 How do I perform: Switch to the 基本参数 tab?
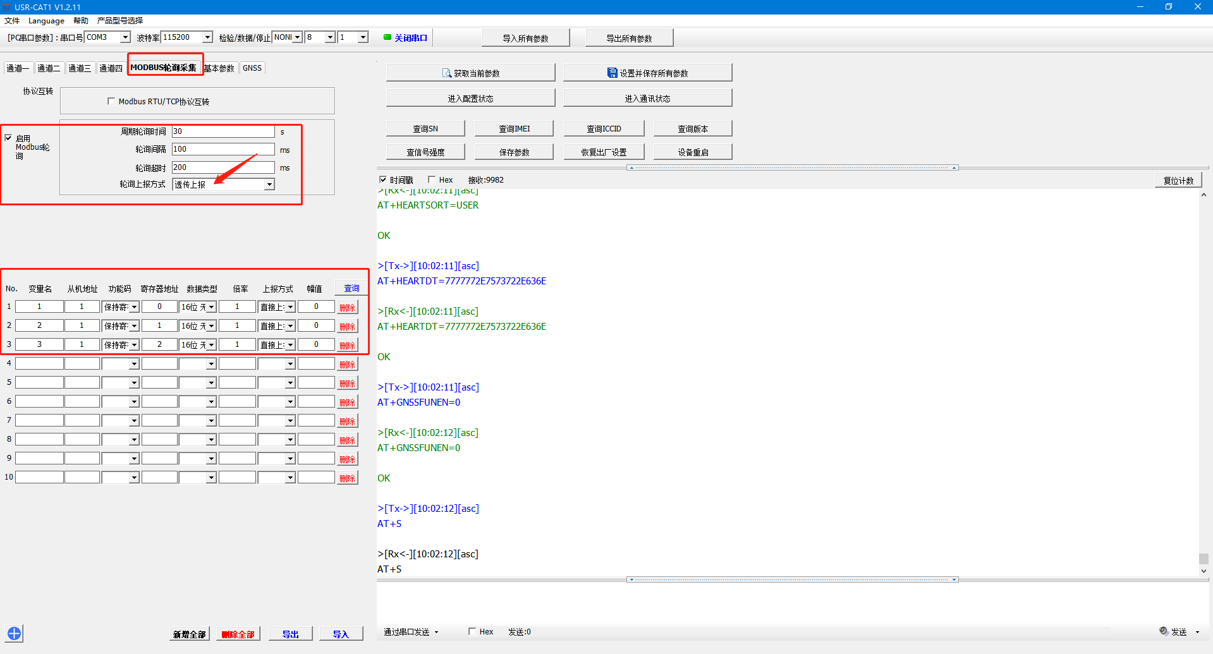click(220, 68)
